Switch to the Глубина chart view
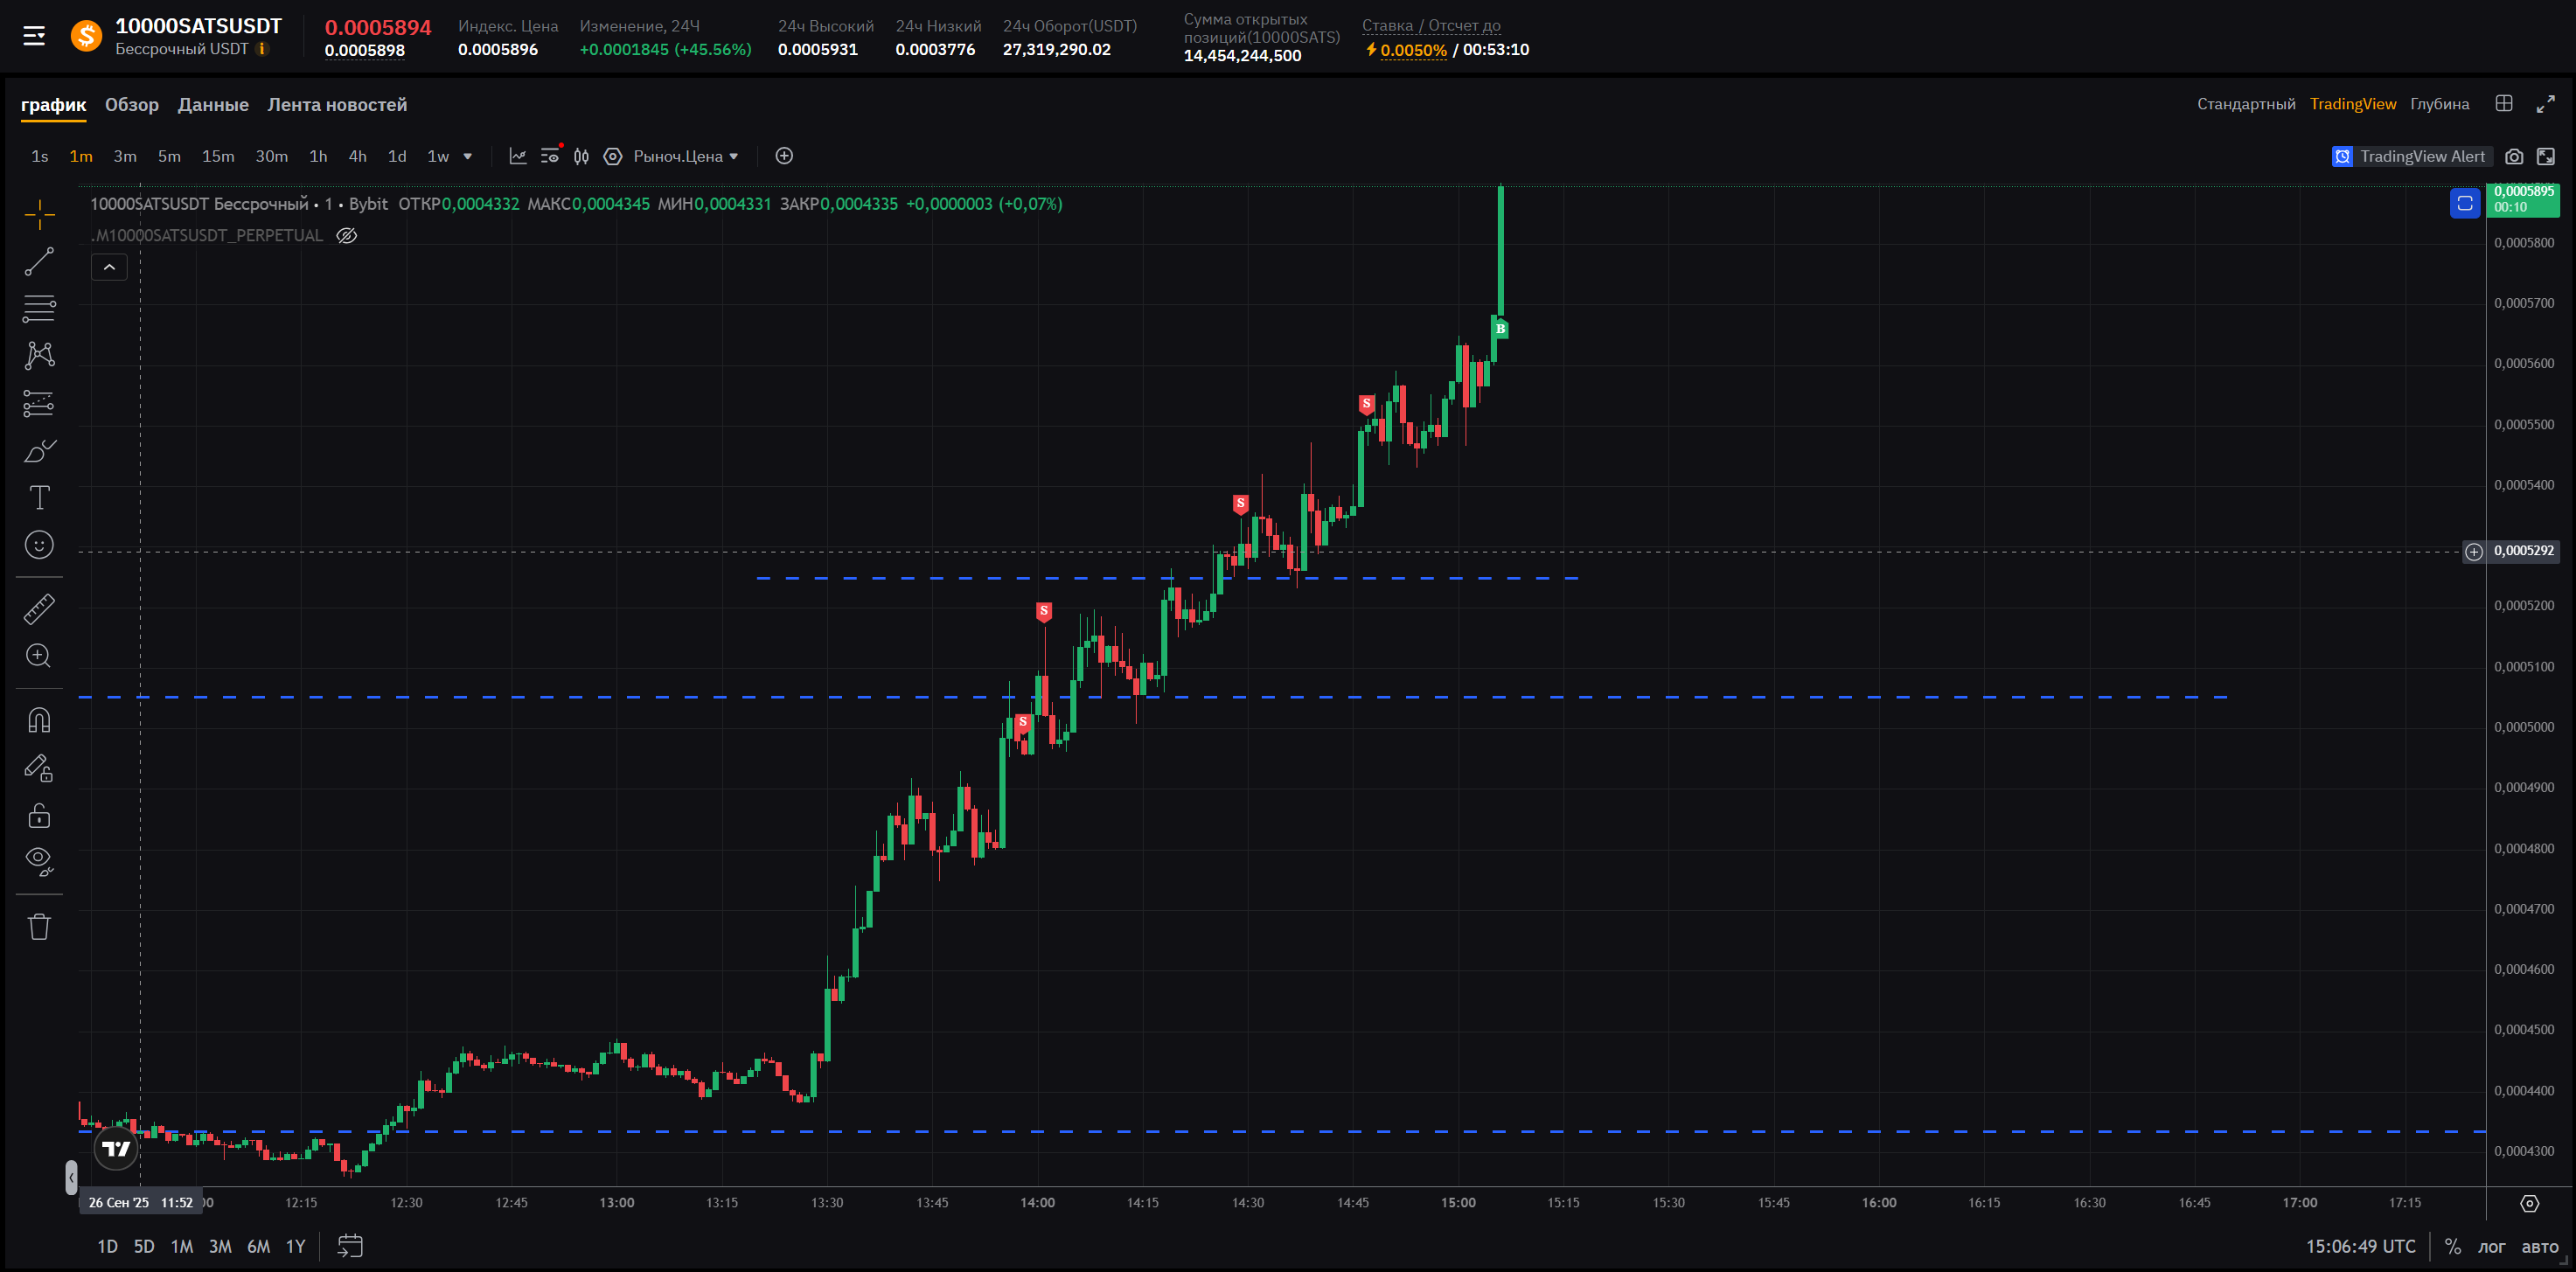 click(x=2439, y=104)
